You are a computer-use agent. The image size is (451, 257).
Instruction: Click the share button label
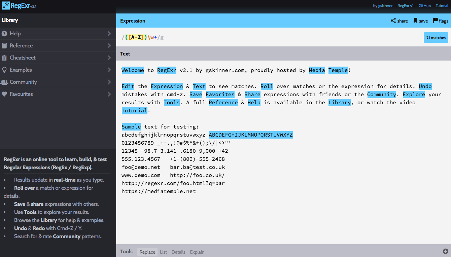coord(403,21)
